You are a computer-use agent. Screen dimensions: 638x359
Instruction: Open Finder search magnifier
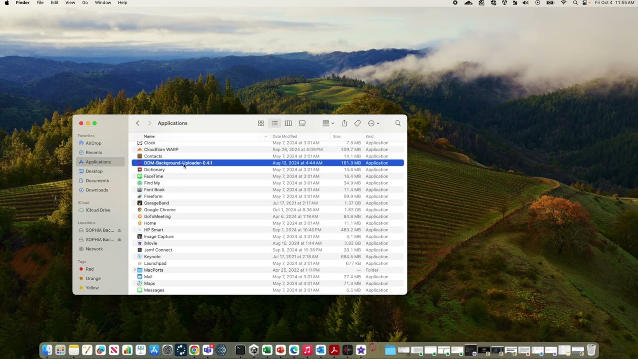tap(398, 123)
